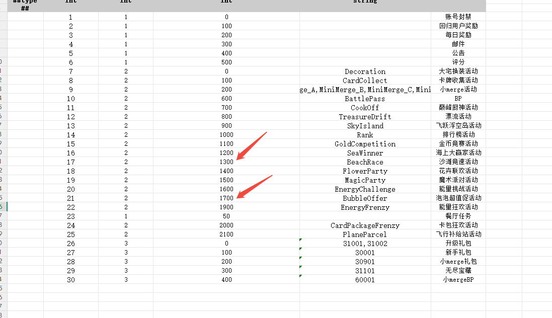This screenshot has width=552, height=318.
Task: Click the 账号封禁 cell
Action: click(x=458, y=17)
